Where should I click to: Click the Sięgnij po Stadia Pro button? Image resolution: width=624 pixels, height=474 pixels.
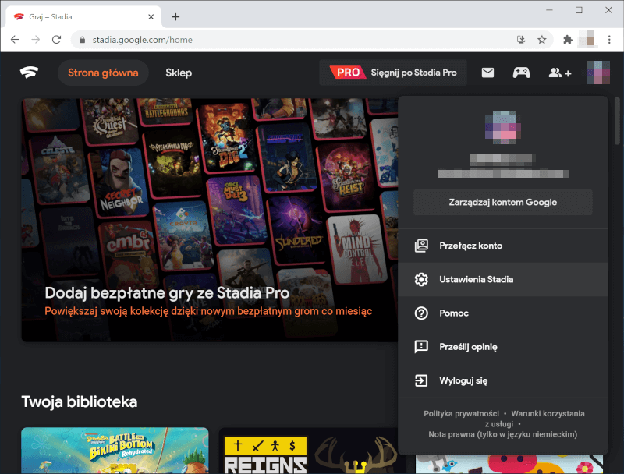[394, 72]
